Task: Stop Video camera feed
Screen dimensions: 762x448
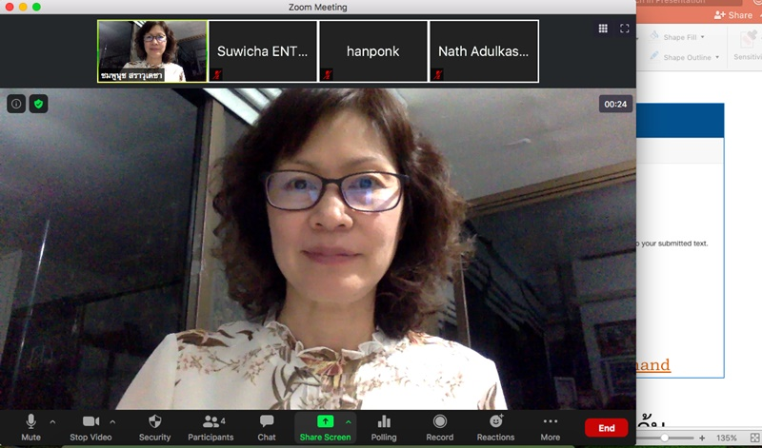Action: click(x=90, y=427)
